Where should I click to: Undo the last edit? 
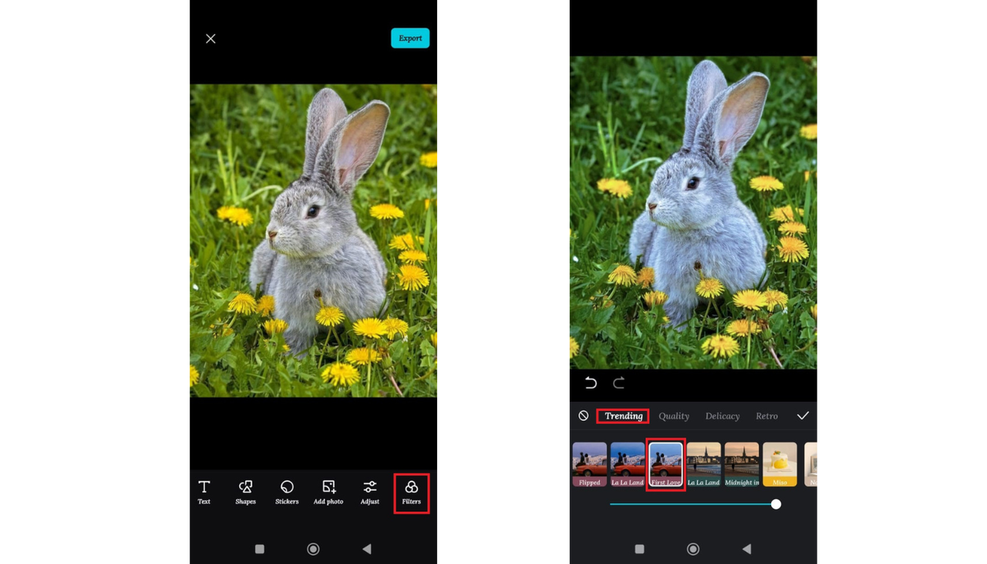click(591, 383)
